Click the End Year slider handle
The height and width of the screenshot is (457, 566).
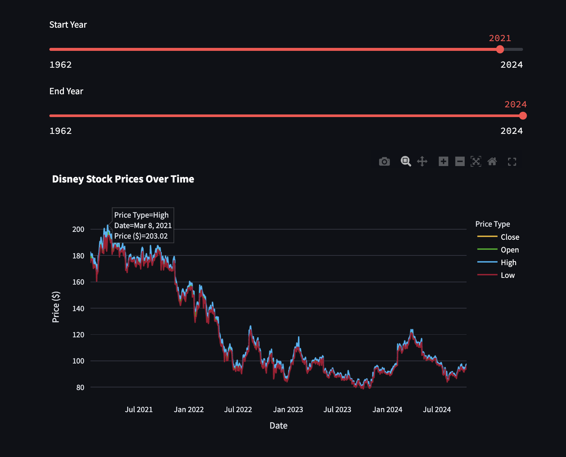[x=523, y=116]
